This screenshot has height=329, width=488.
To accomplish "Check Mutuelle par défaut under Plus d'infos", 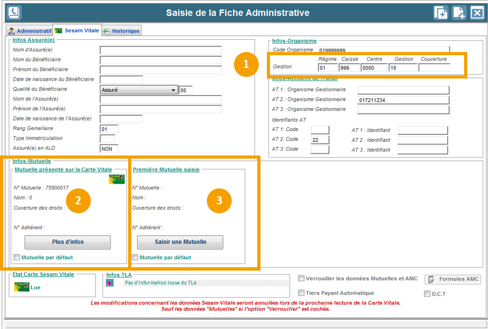I will pos(17,257).
